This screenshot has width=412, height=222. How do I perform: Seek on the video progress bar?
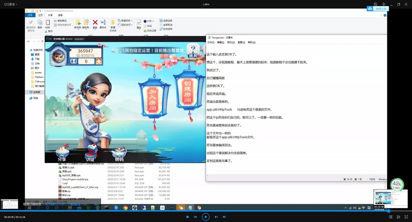coord(206,211)
